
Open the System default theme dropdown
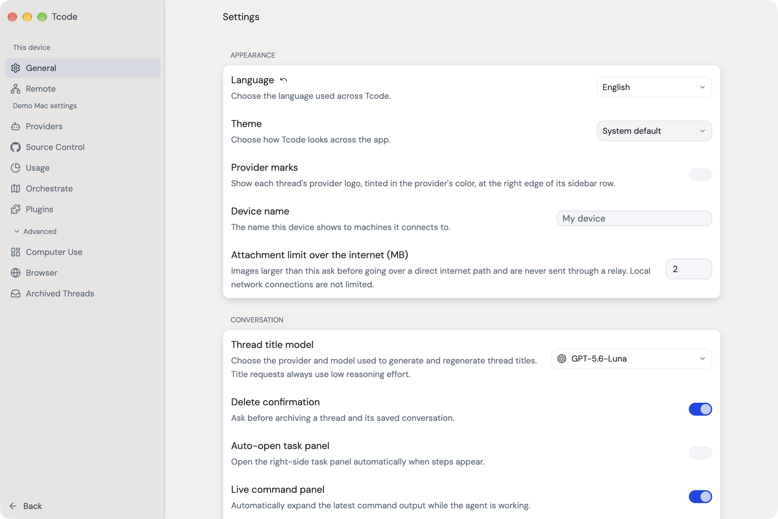(x=654, y=131)
